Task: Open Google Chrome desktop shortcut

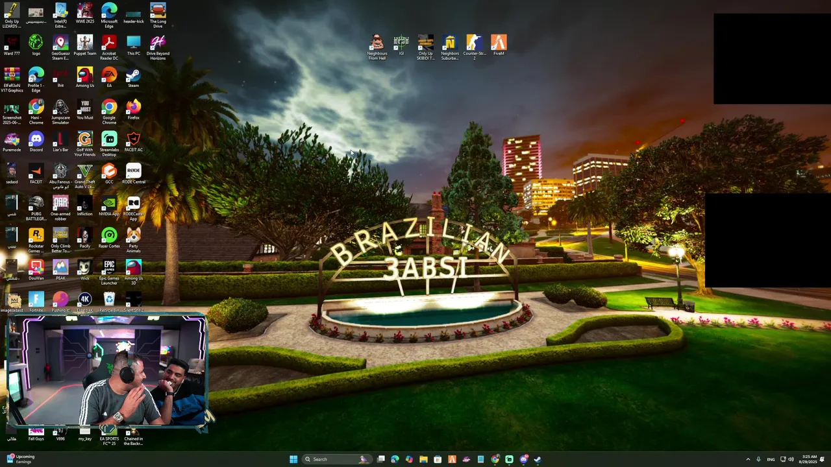Action: pos(109,112)
